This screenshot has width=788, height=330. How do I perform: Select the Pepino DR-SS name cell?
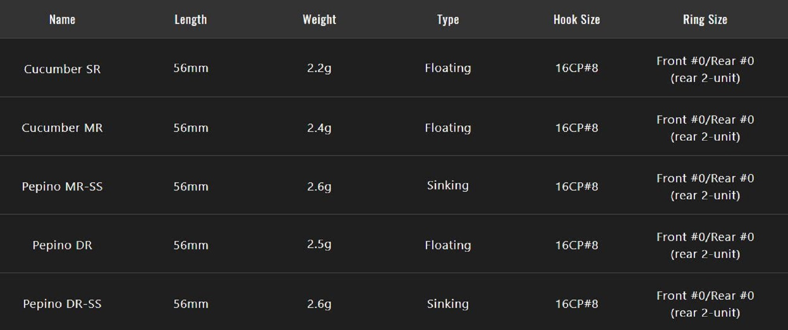point(62,304)
